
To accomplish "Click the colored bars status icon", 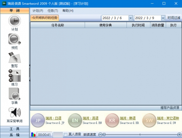I will (33, 135).
